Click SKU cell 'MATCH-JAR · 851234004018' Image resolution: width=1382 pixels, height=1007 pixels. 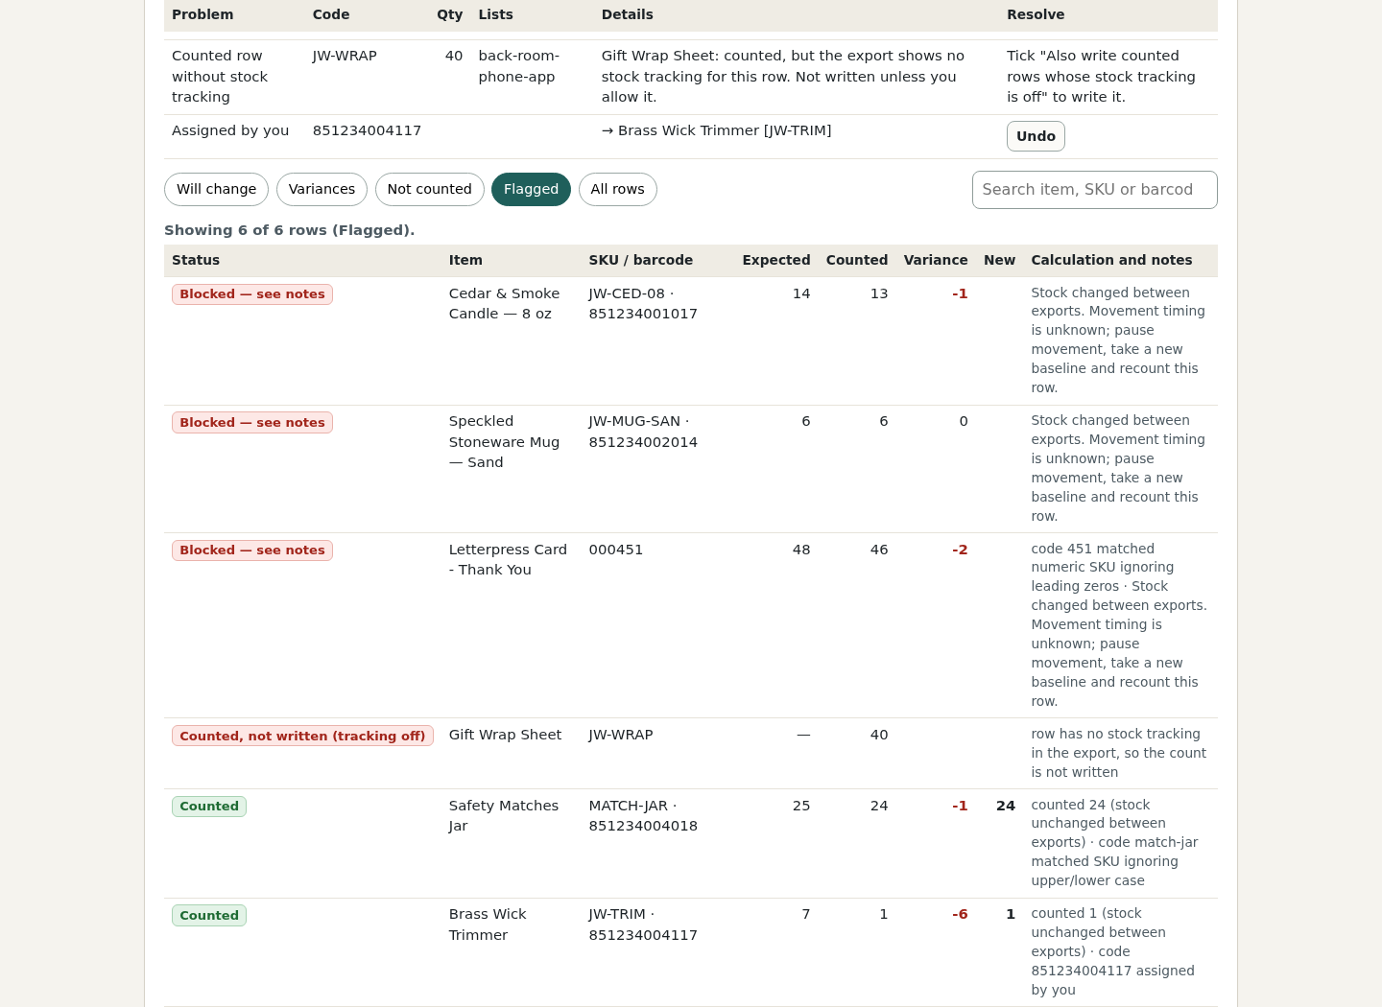(x=643, y=816)
